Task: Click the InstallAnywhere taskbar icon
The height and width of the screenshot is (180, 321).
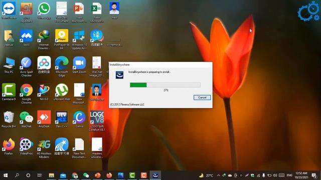Action: pyautogui.click(x=155, y=175)
